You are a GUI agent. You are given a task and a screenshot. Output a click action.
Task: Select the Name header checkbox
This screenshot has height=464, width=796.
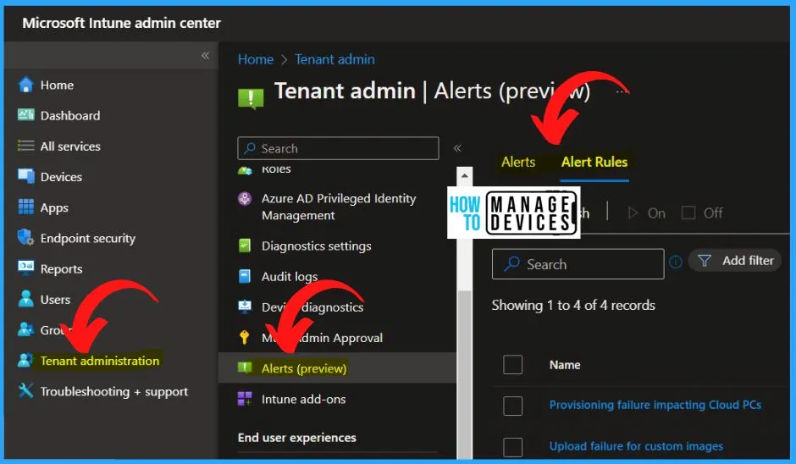point(512,364)
